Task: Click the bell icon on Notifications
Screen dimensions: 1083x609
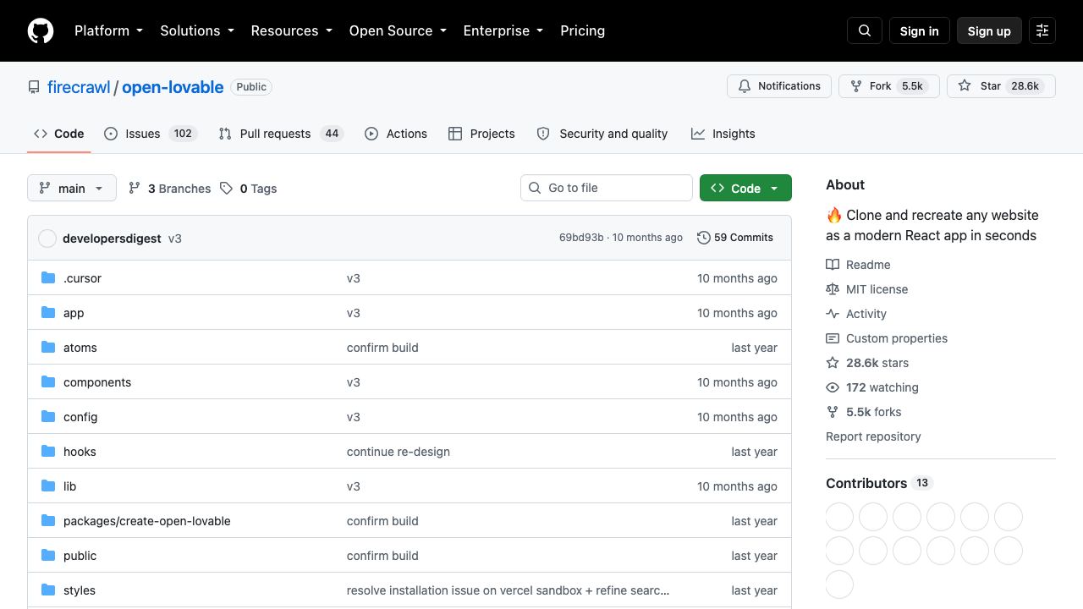Action: 745,86
